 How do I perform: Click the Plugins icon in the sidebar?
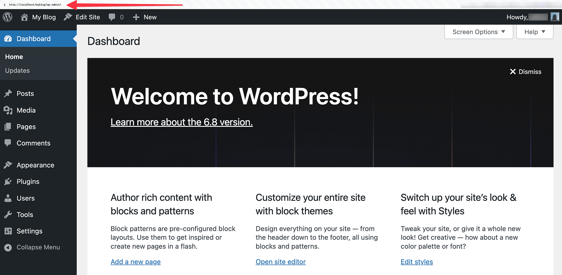pyautogui.click(x=8, y=181)
